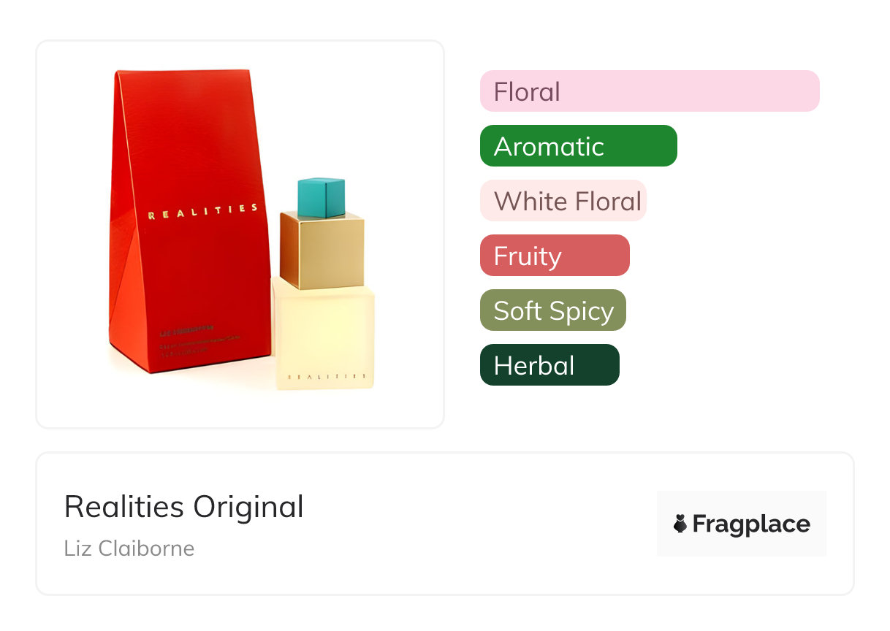Select the Floral accord bar
The width and height of the screenshot is (890, 631).
click(649, 91)
